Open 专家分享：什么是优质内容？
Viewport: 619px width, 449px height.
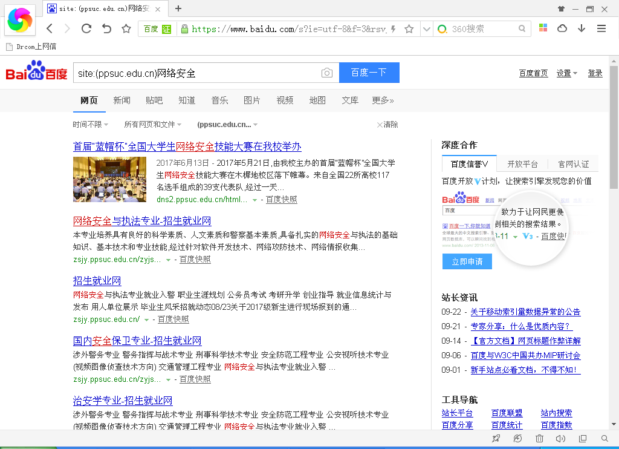pyautogui.click(x=521, y=327)
